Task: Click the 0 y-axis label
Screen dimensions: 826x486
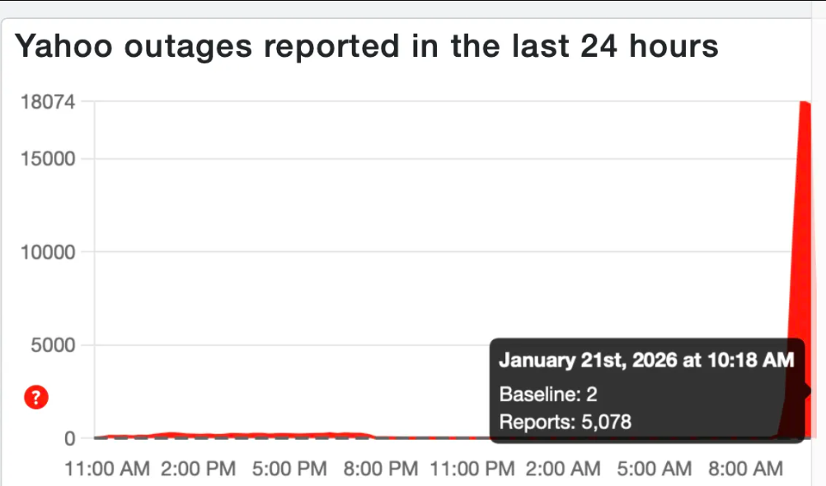Action: pos(69,438)
